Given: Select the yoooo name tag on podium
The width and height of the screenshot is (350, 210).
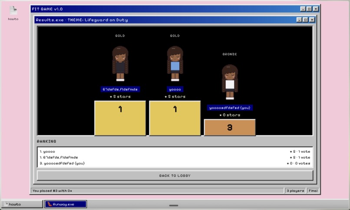Looking at the screenshot, I should (x=175, y=89).
